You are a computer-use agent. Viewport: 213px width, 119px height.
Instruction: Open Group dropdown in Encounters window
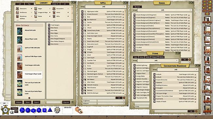pos(178,70)
